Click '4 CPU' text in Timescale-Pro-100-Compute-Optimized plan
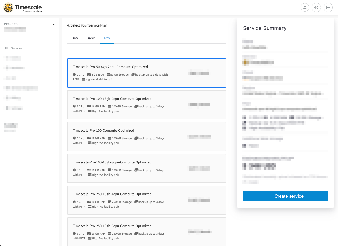 coord(80,138)
